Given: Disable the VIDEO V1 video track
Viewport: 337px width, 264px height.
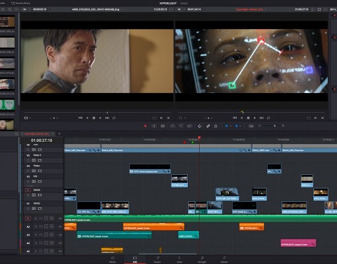Looking at the screenshot, I should tap(40, 209).
